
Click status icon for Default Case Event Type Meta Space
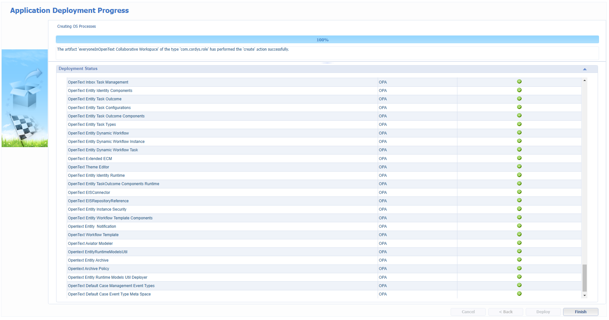click(x=519, y=294)
